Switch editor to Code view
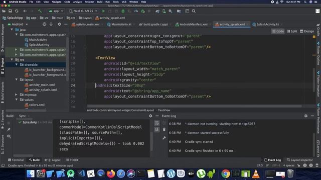Screen dimensions: 321x180 point(278,31)
